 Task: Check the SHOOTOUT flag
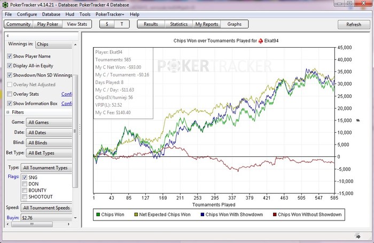pos(25,197)
